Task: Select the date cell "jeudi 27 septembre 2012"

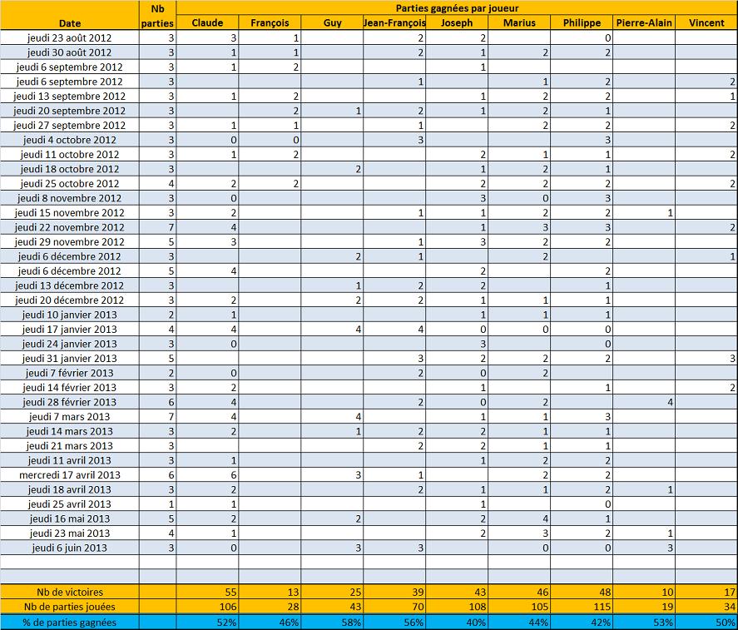Action: pyautogui.click(x=70, y=125)
